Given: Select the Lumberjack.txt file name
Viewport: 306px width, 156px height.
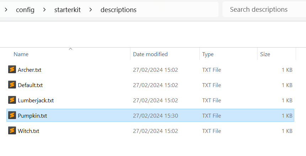Looking at the screenshot, I should [36, 101].
